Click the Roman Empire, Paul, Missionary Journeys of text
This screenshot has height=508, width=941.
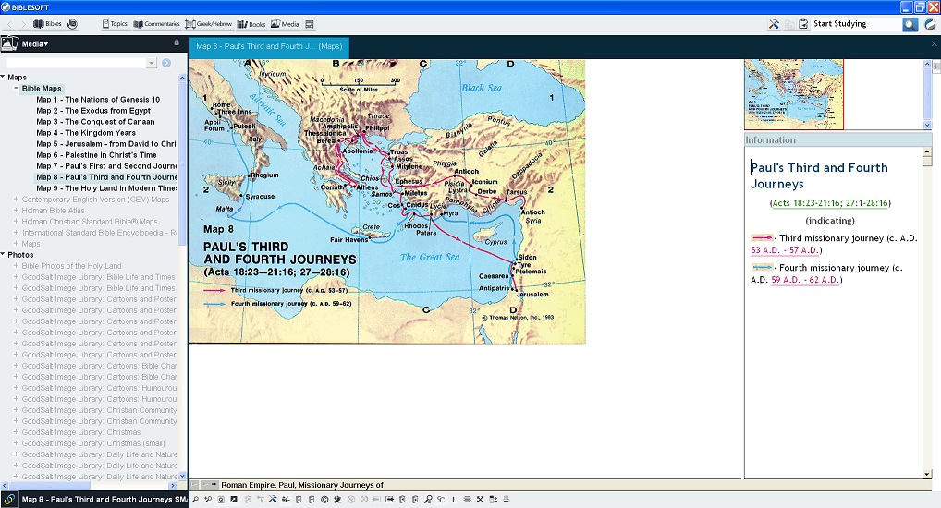click(302, 485)
